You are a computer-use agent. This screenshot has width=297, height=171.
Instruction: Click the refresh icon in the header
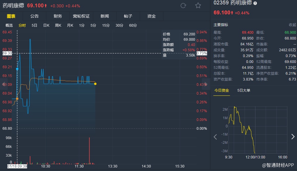[x=183, y=6]
